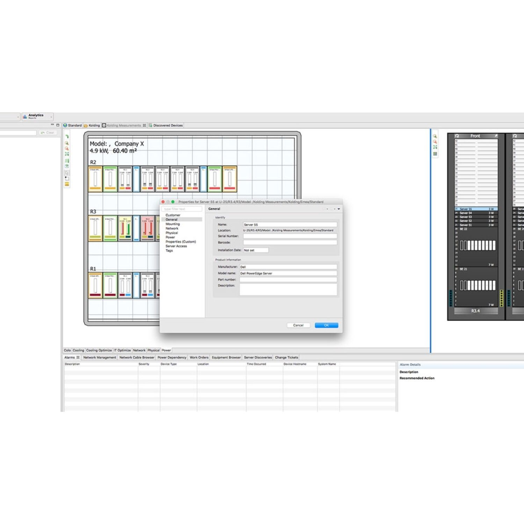Zoom out on the rack front view

click(x=435, y=142)
